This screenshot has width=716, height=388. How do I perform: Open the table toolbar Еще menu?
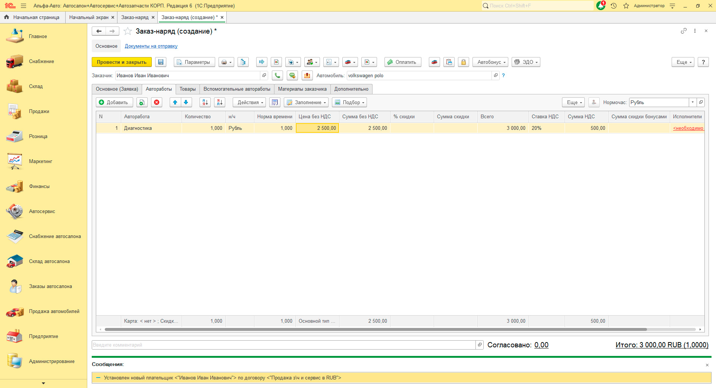pyautogui.click(x=573, y=102)
